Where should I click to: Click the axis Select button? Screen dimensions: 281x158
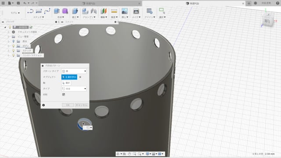[66, 83]
